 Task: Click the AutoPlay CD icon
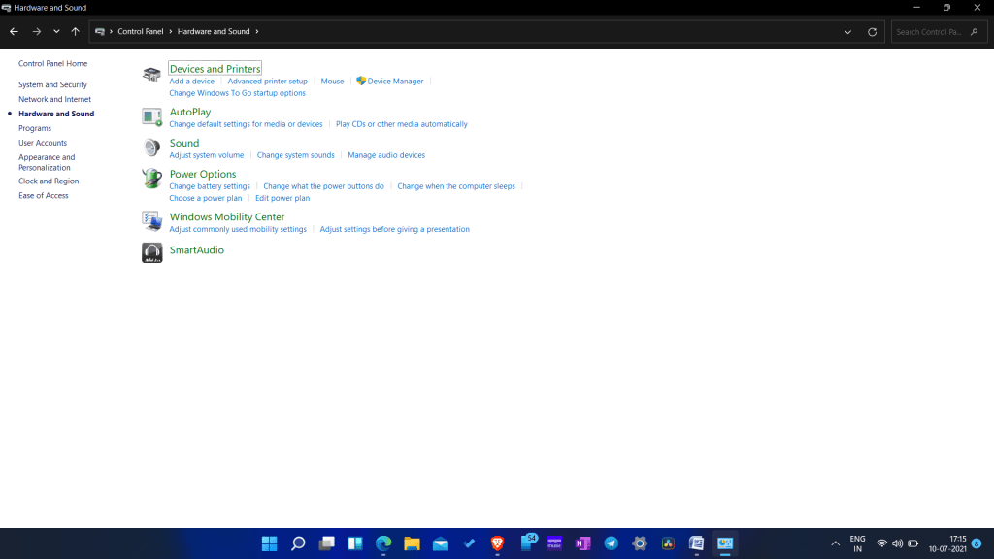coord(151,116)
